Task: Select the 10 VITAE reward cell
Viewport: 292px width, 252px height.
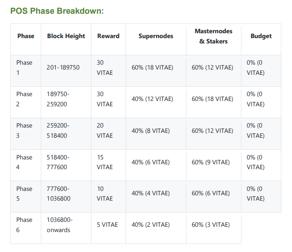Action: click(105, 194)
